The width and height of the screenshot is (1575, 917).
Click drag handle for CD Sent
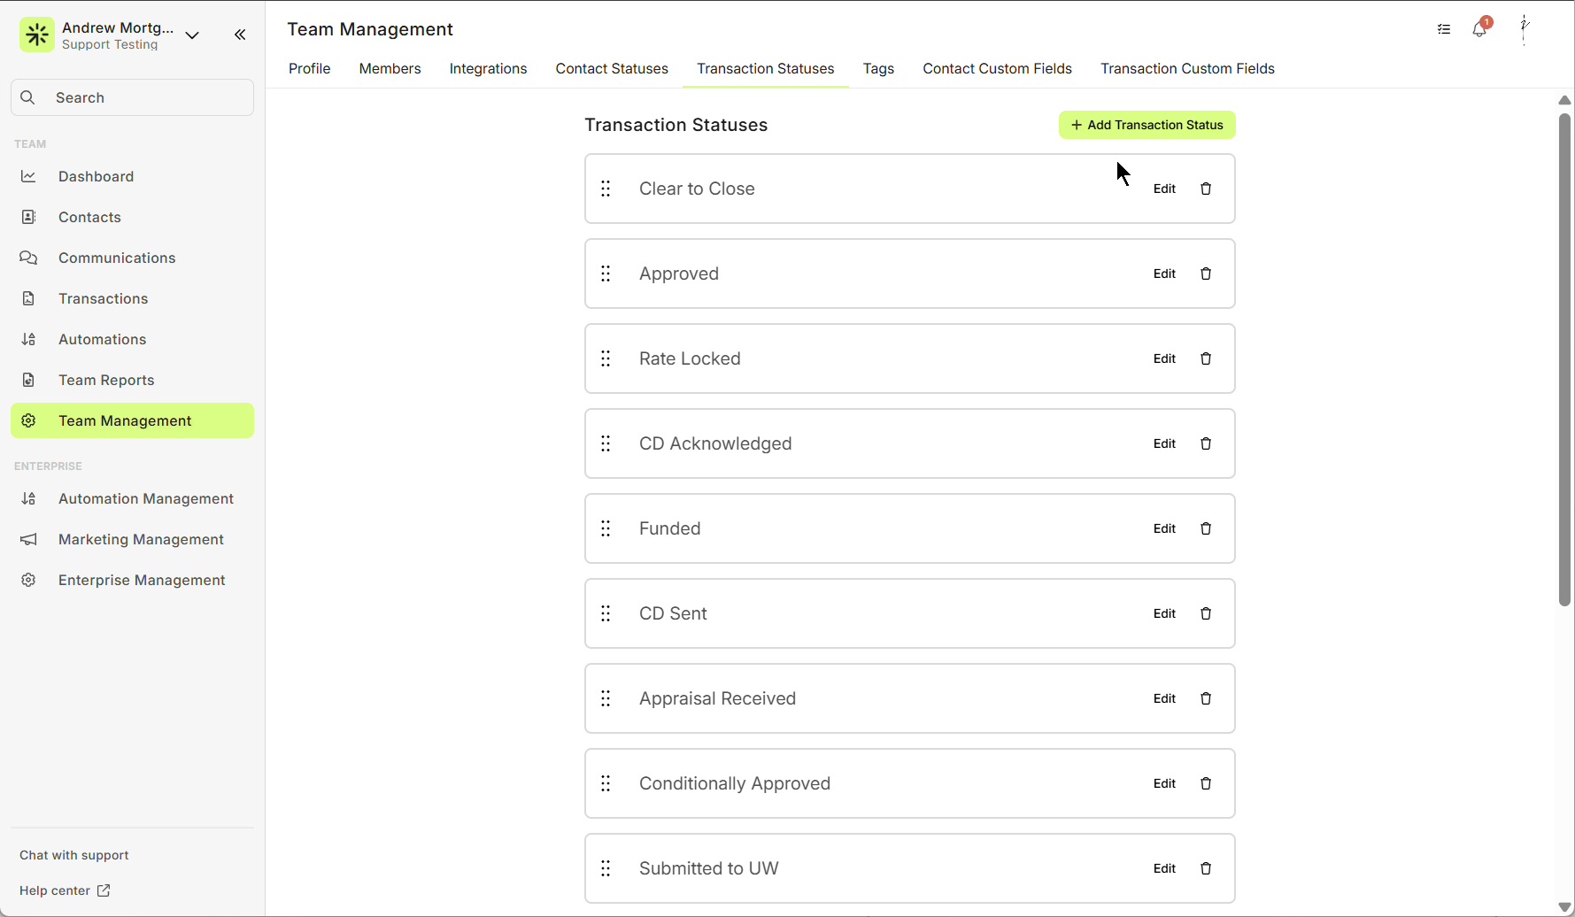click(x=606, y=613)
